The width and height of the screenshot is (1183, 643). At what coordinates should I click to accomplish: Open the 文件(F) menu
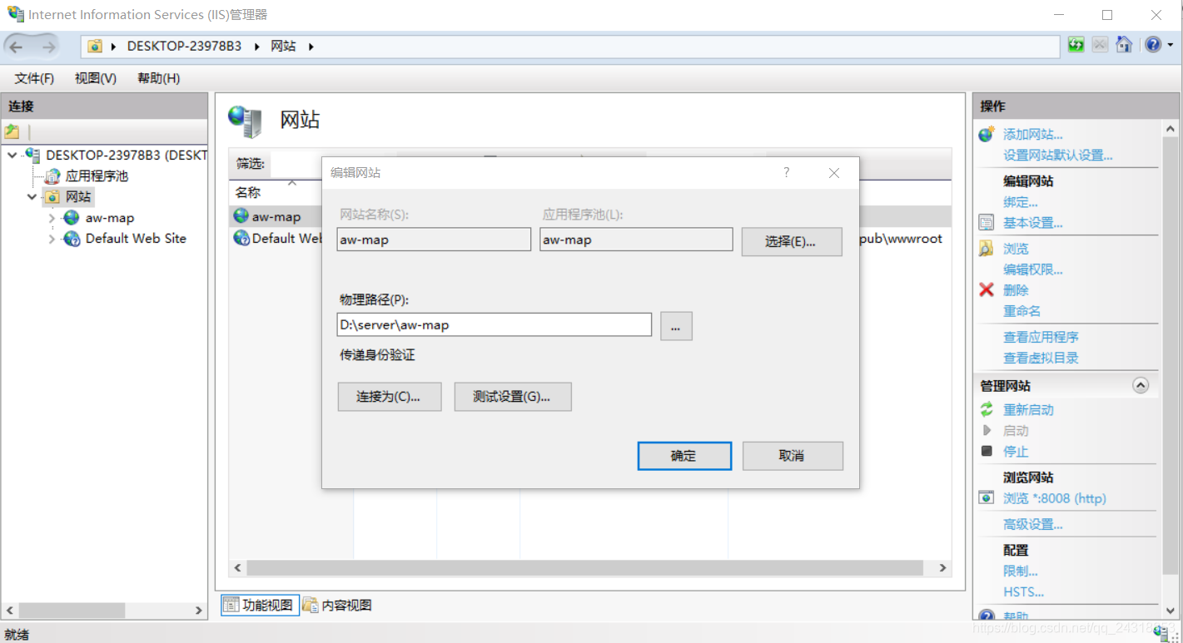(x=34, y=78)
